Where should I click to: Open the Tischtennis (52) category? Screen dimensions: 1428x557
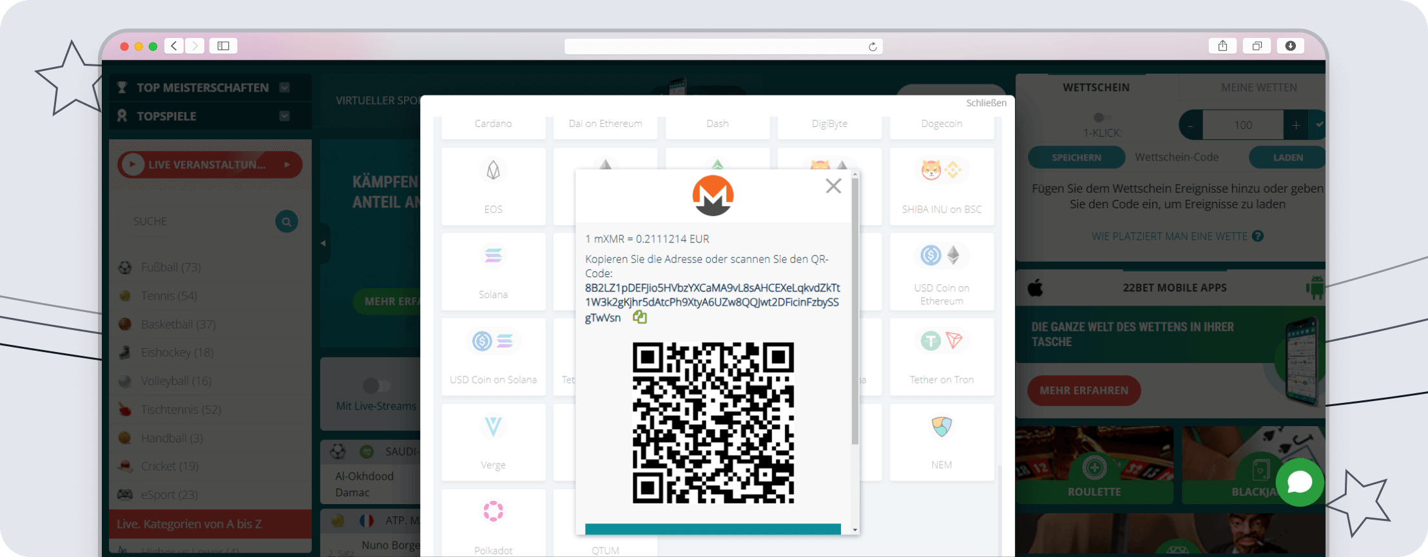point(180,409)
